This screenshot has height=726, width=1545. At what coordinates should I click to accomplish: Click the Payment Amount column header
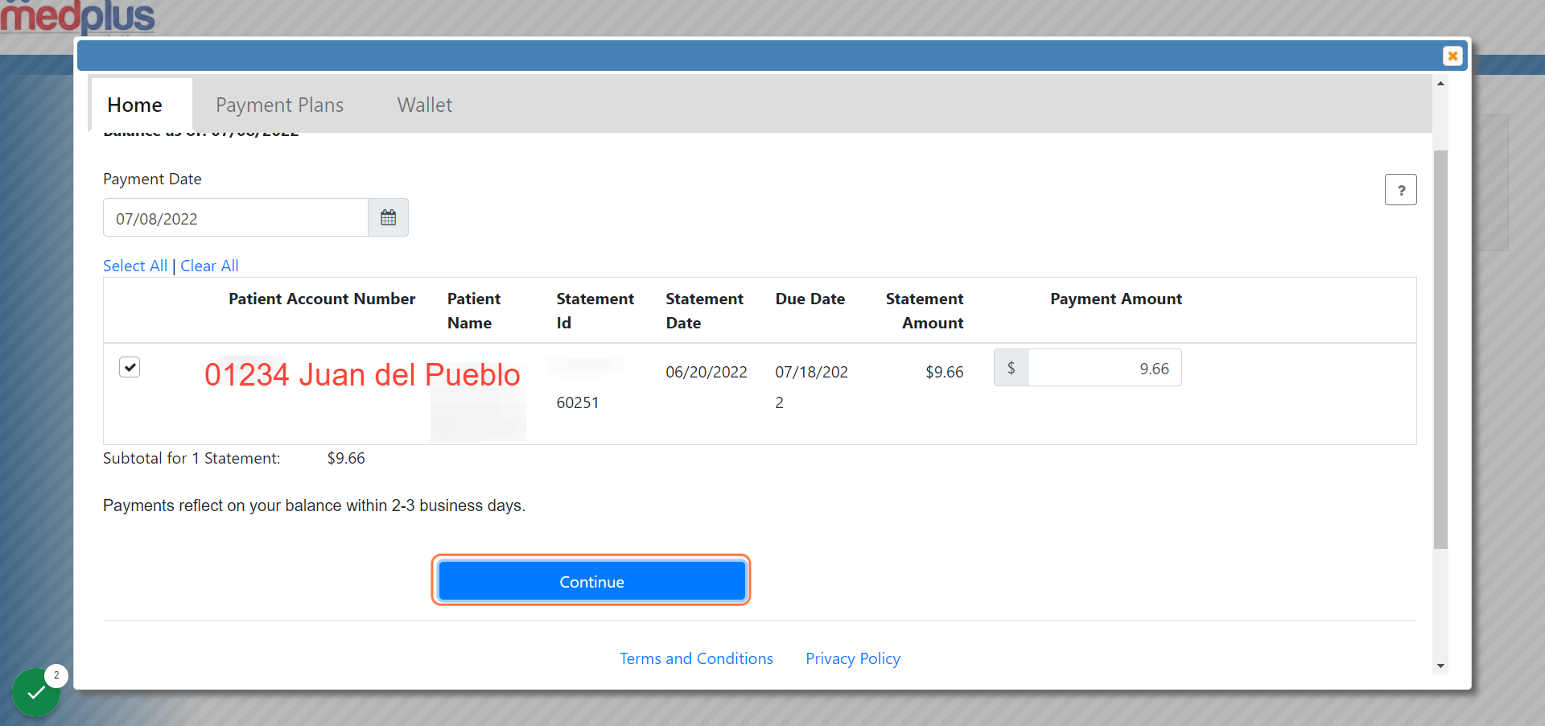1116,299
